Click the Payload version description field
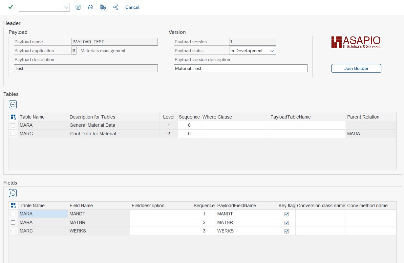This screenshot has height=263, width=404. tap(241, 68)
